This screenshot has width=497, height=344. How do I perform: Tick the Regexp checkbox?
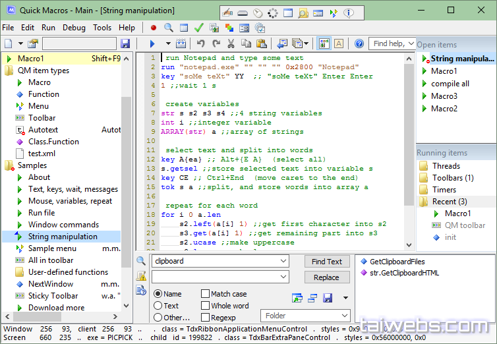point(206,318)
